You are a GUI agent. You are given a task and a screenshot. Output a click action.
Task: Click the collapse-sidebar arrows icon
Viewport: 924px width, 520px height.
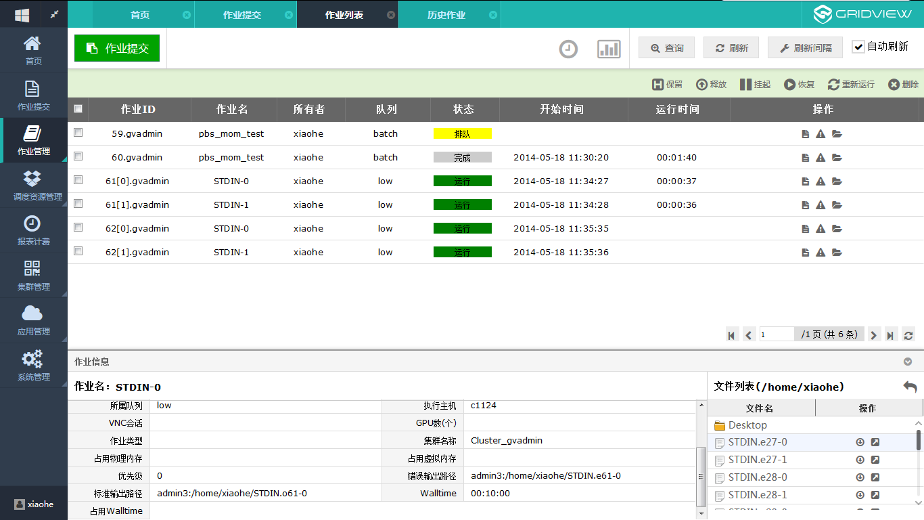coord(54,14)
